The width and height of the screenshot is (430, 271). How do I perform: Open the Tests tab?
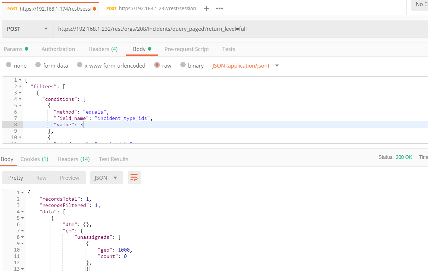229,49
